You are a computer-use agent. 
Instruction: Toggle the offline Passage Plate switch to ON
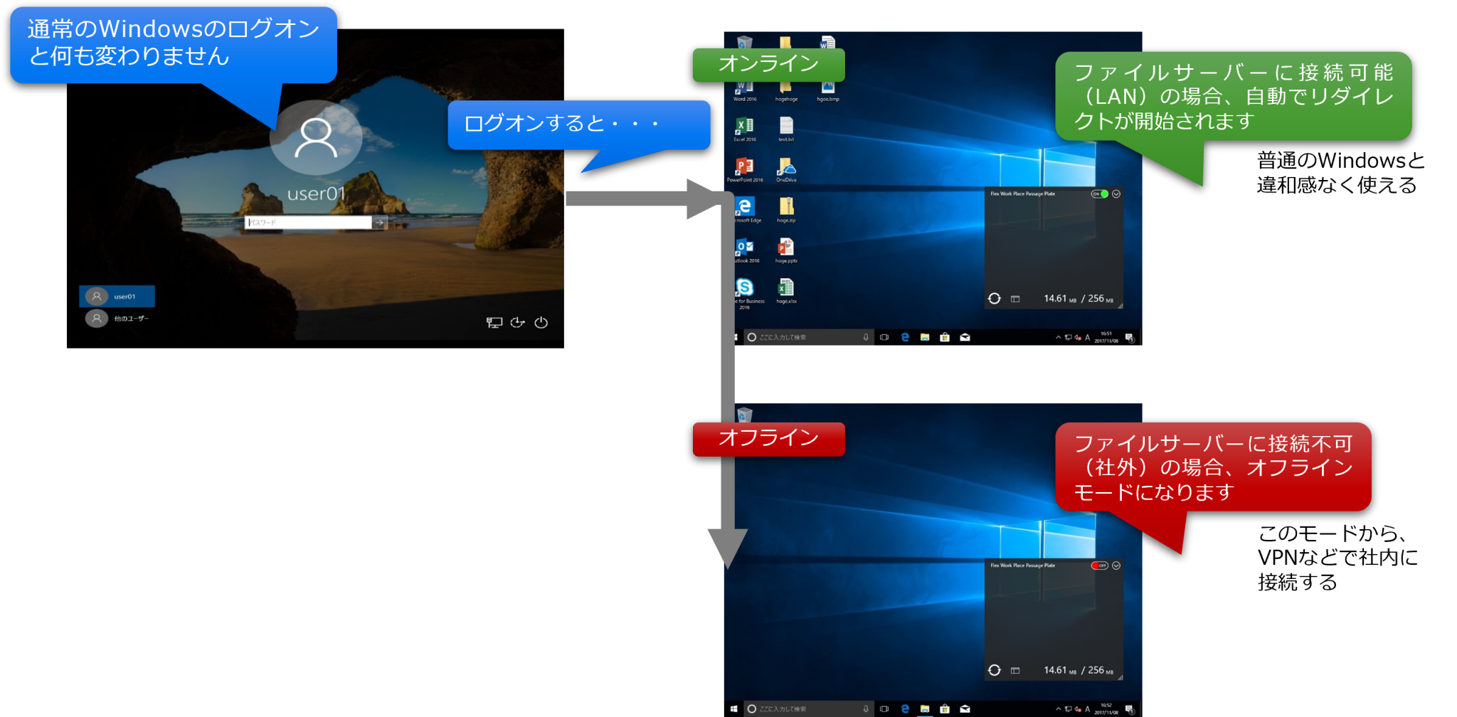tap(1100, 565)
